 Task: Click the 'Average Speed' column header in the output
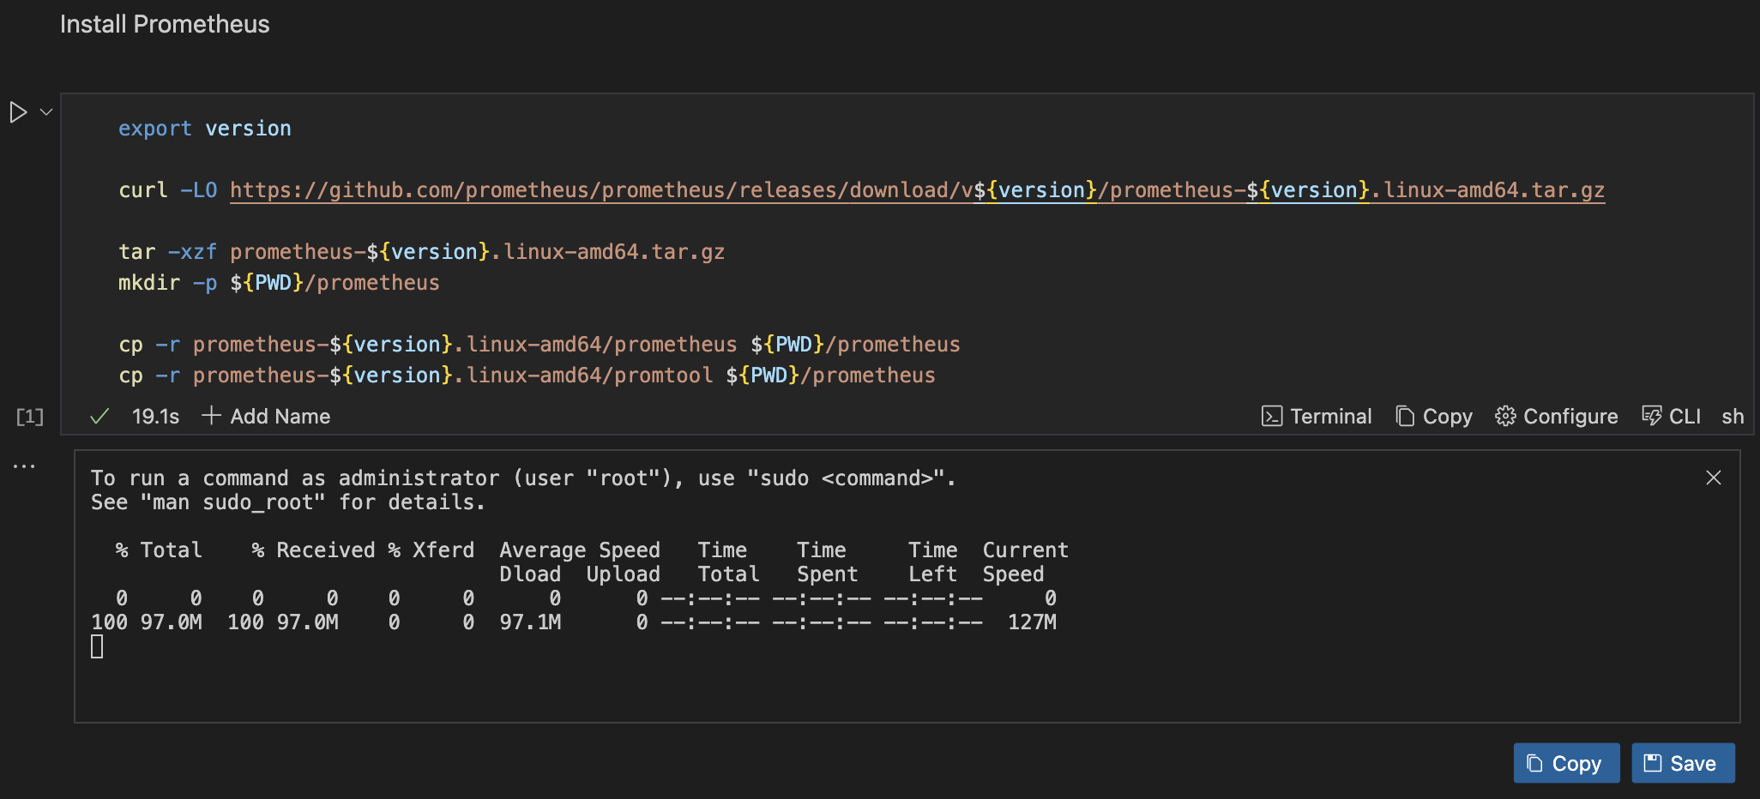[x=580, y=550]
